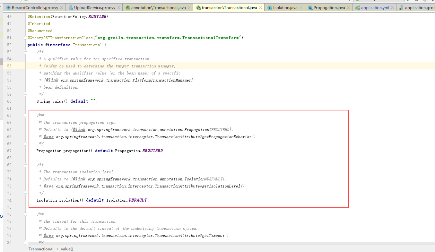Toggle the fold marker at line 73
The image size is (435, 252).
click(x=26, y=193)
